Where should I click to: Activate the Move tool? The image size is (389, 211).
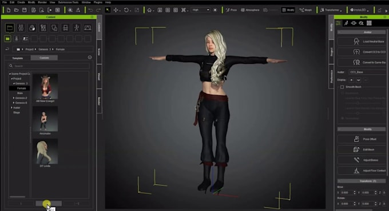click(116, 10)
